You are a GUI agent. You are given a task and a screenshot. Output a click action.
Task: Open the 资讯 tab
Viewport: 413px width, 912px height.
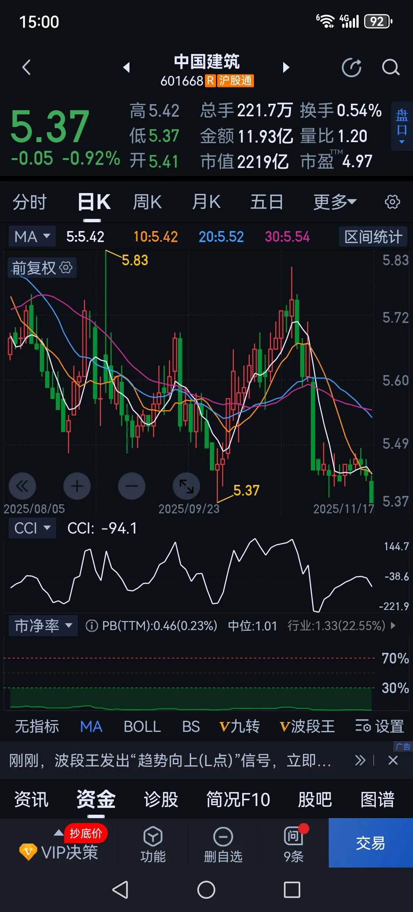(x=31, y=800)
